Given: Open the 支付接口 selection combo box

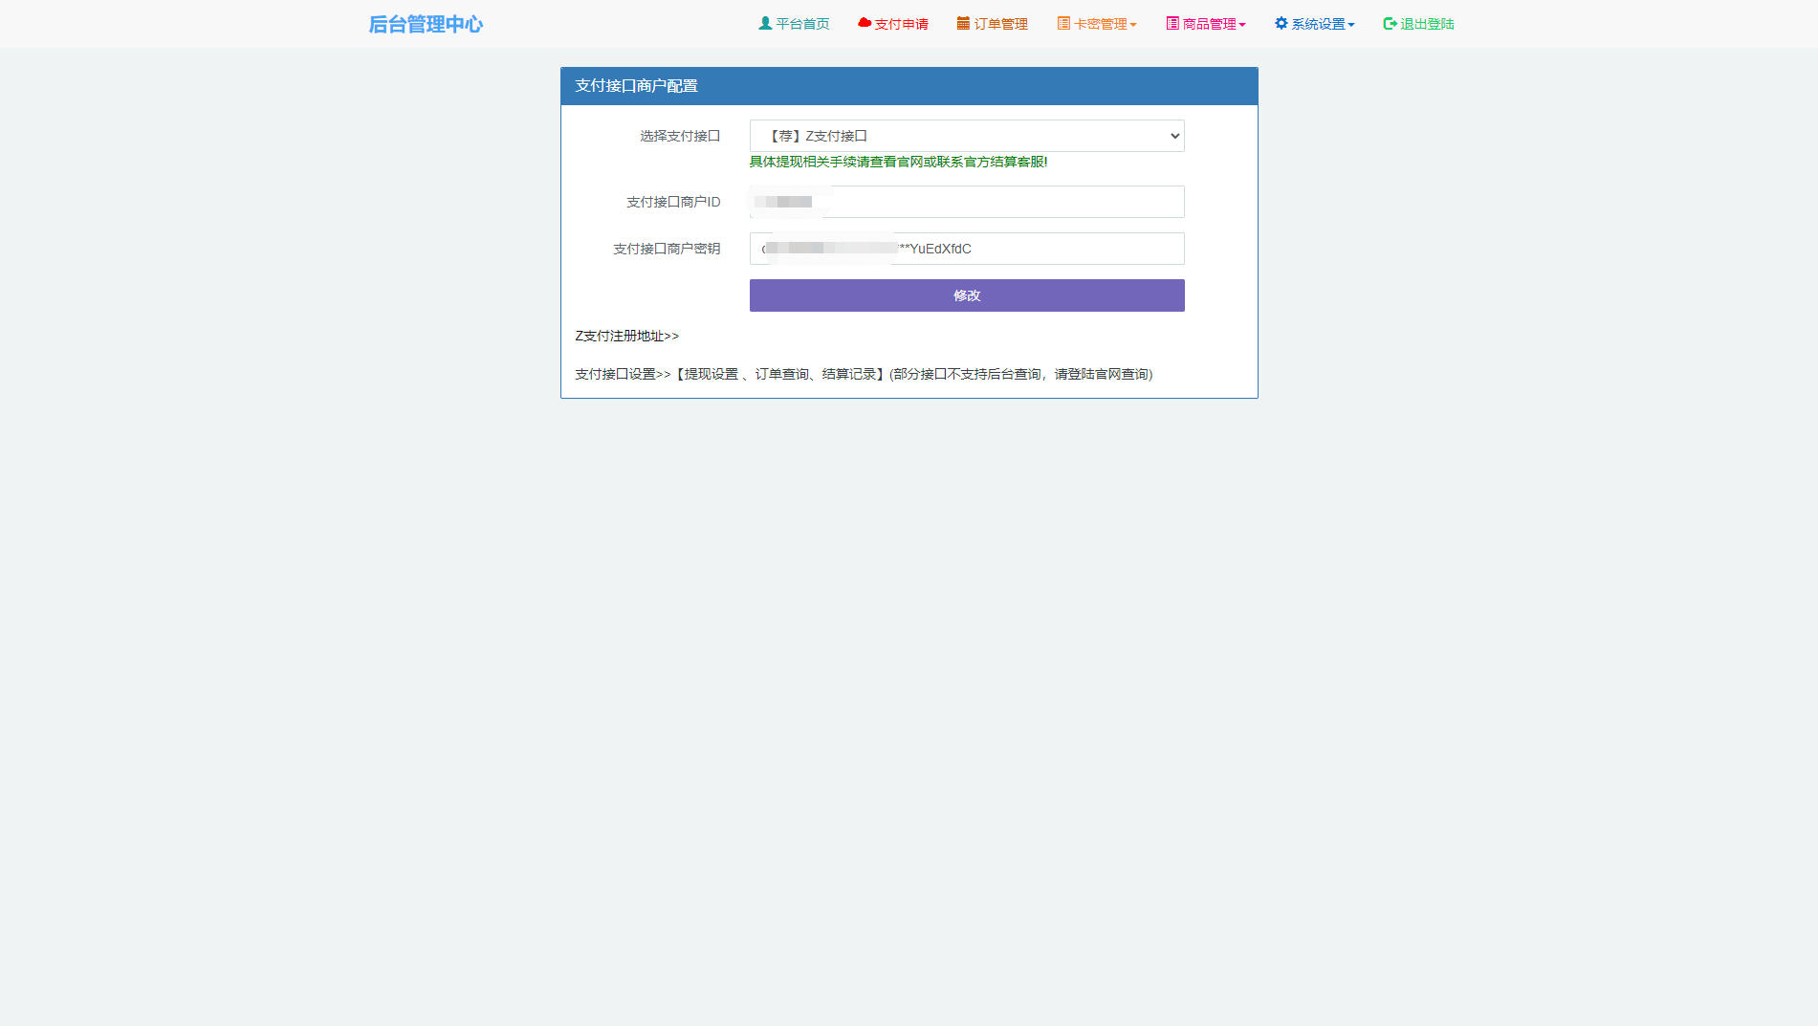Looking at the screenshot, I should [x=966, y=136].
